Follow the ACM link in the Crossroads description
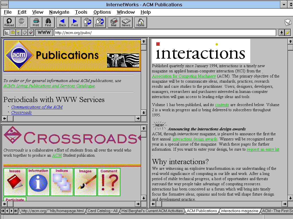The width and height of the screenshot is (293, 219). (57, 155)
